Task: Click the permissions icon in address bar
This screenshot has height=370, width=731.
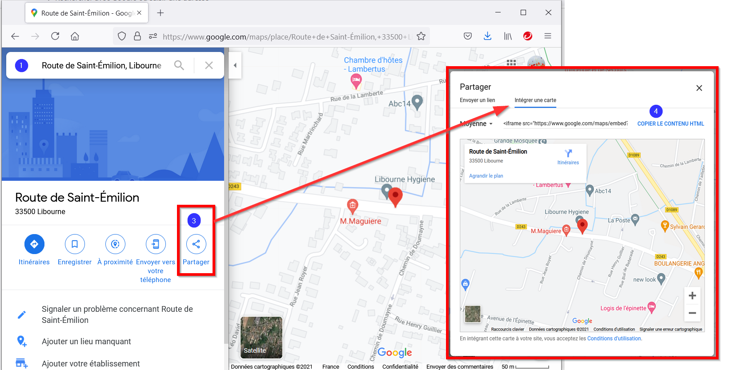Action: pos(153,36)
